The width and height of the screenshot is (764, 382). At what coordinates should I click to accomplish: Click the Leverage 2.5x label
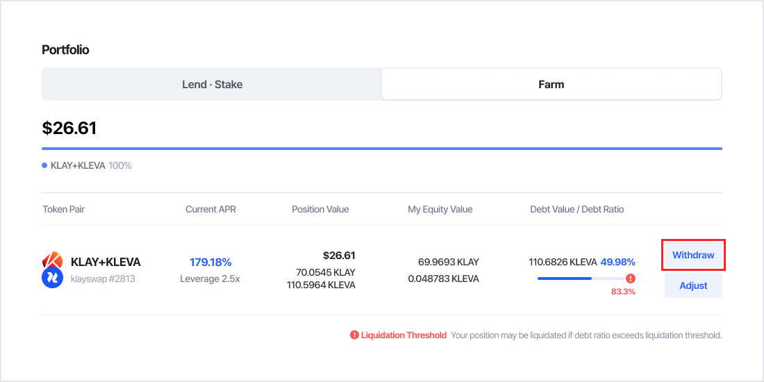point(210,279)
